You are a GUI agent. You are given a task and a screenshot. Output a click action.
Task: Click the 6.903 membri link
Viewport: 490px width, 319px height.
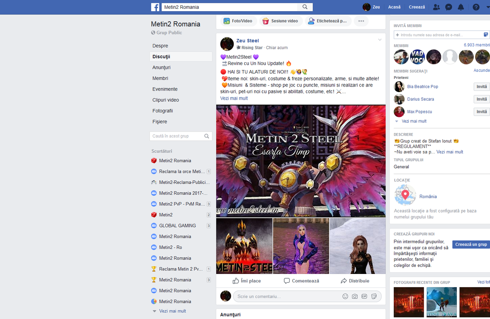477,45
